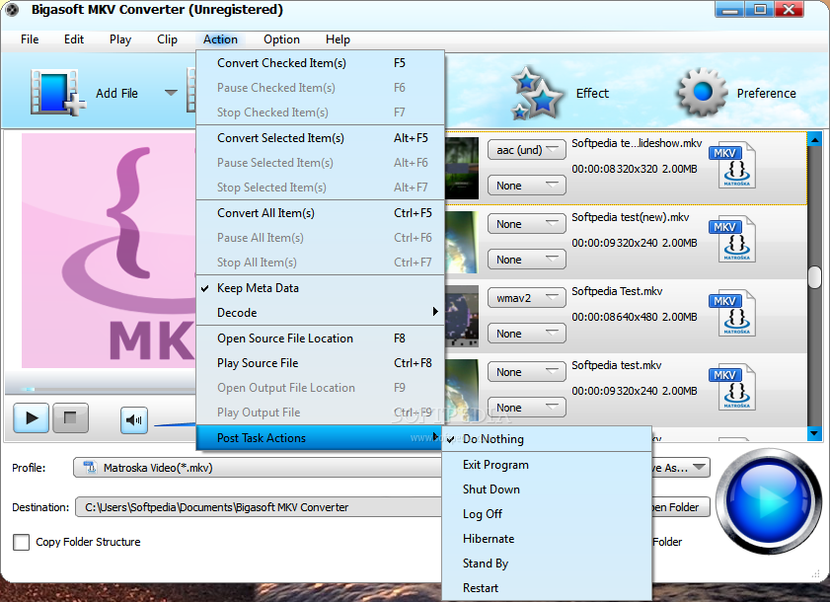Select the Softpedia Test.mkv file name
The width and height of the screenshot is (830, 602).
tap(617, 291)
